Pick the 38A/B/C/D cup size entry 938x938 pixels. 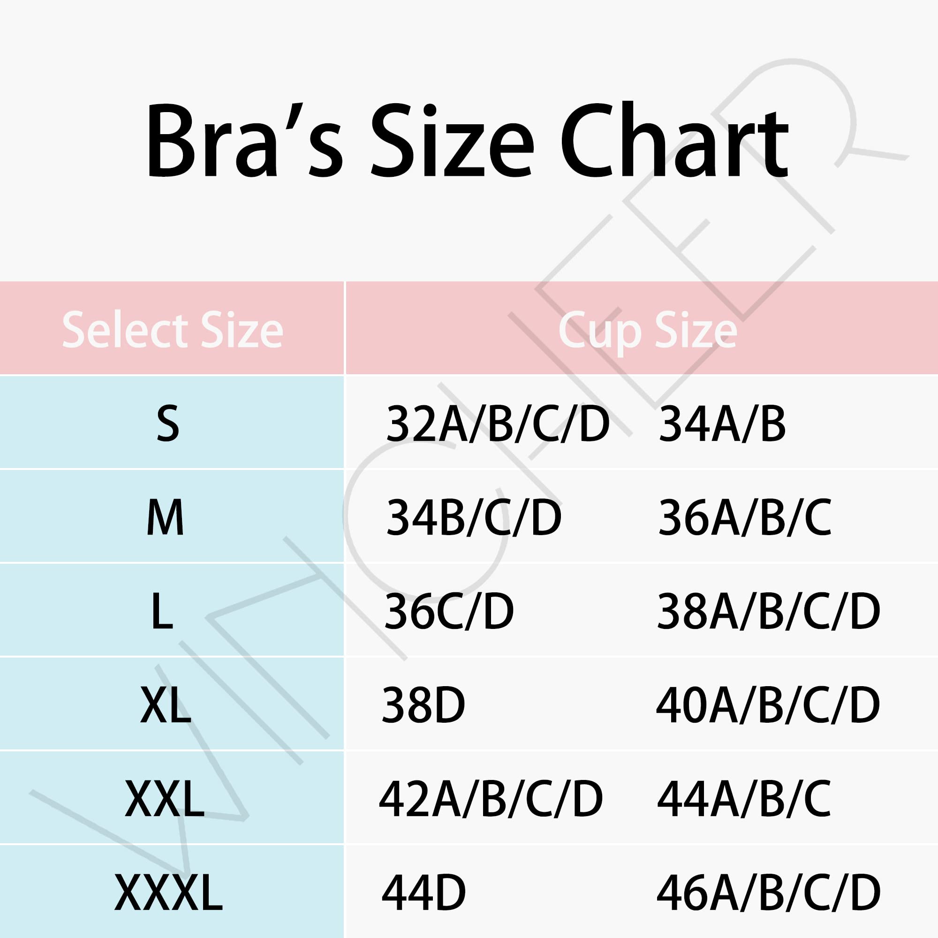click(769, 612)
